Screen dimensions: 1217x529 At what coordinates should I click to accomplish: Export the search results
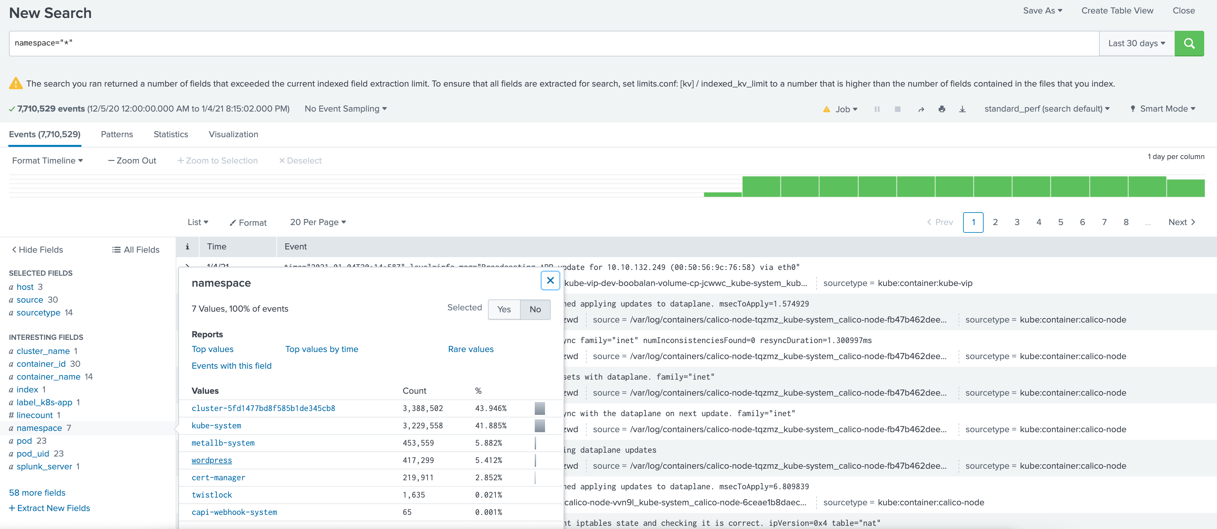[x=962, y=109]
